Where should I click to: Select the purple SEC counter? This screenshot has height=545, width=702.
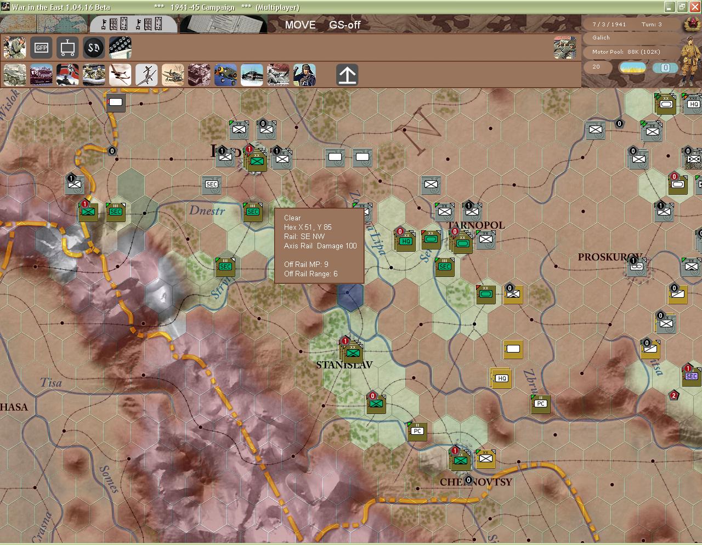click(x=691, y=376)
